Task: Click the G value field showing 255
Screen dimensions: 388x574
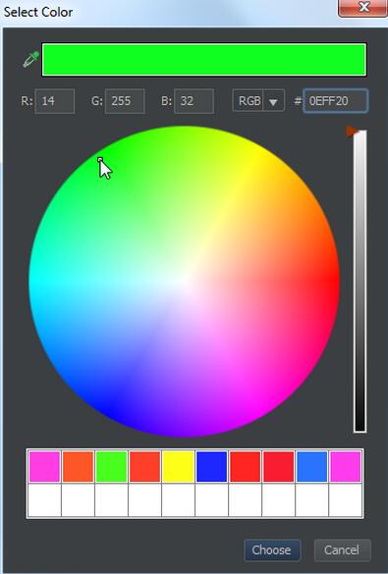Action: (125, 101)
